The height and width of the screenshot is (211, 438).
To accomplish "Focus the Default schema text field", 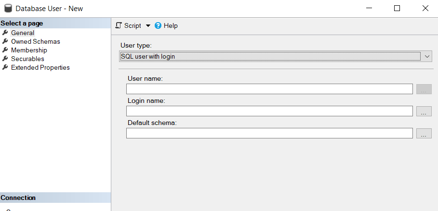I will (269, 133).
